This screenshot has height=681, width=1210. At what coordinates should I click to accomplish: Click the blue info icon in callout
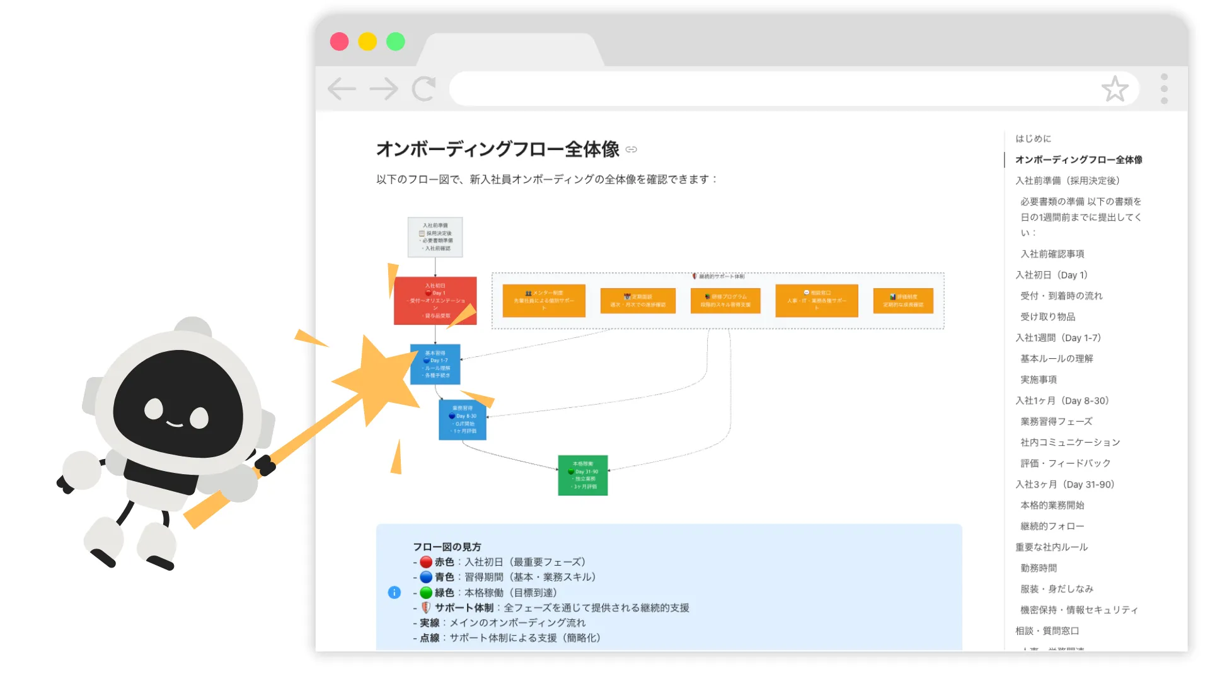click(x=394, y=592)
